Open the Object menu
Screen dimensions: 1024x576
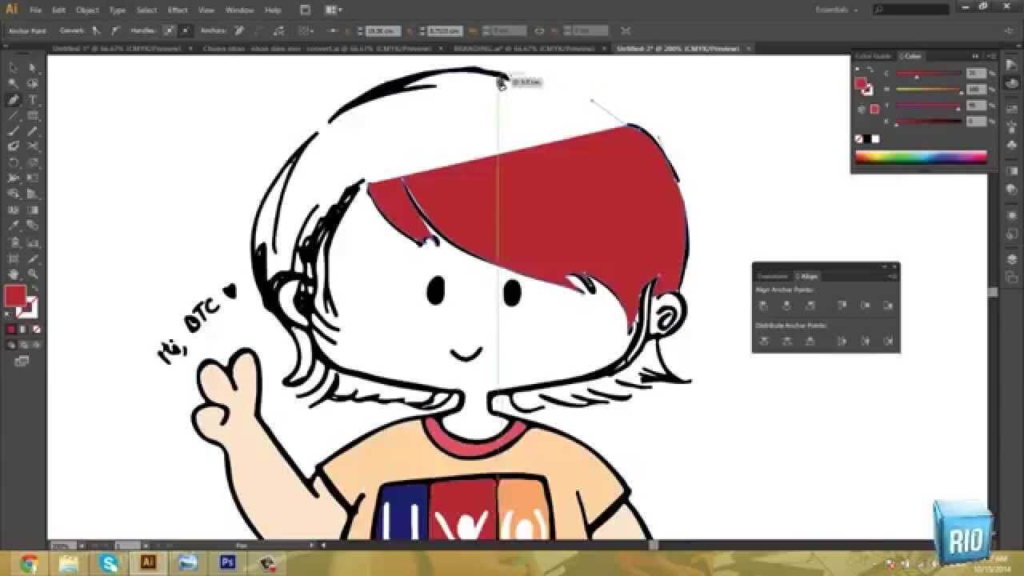click(x=88, y=10)
